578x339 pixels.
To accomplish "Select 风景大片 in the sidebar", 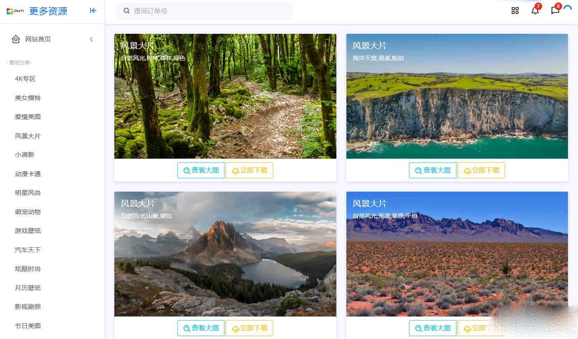I will 28,136.
